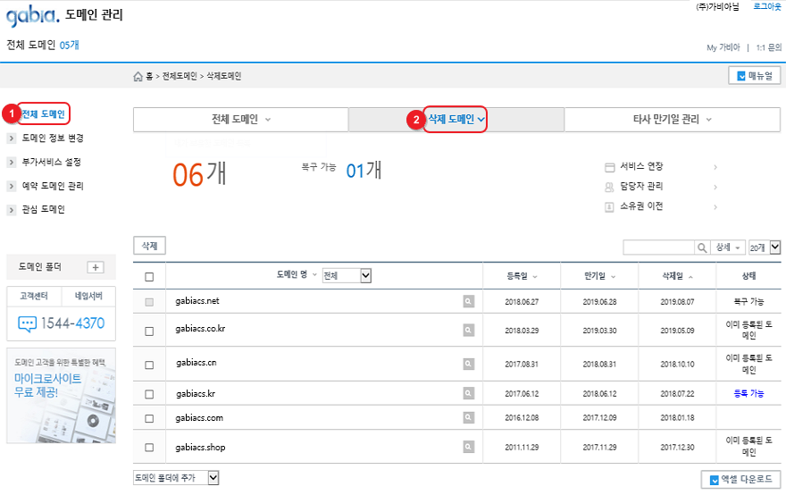
Task: Click the gabiacs.net domain name
Action: click(197, 301)
